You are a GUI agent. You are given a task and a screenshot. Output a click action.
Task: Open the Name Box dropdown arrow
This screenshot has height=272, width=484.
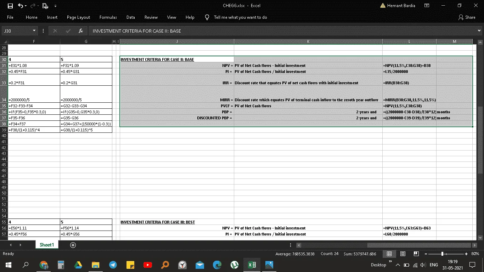[x=34, y=31]
